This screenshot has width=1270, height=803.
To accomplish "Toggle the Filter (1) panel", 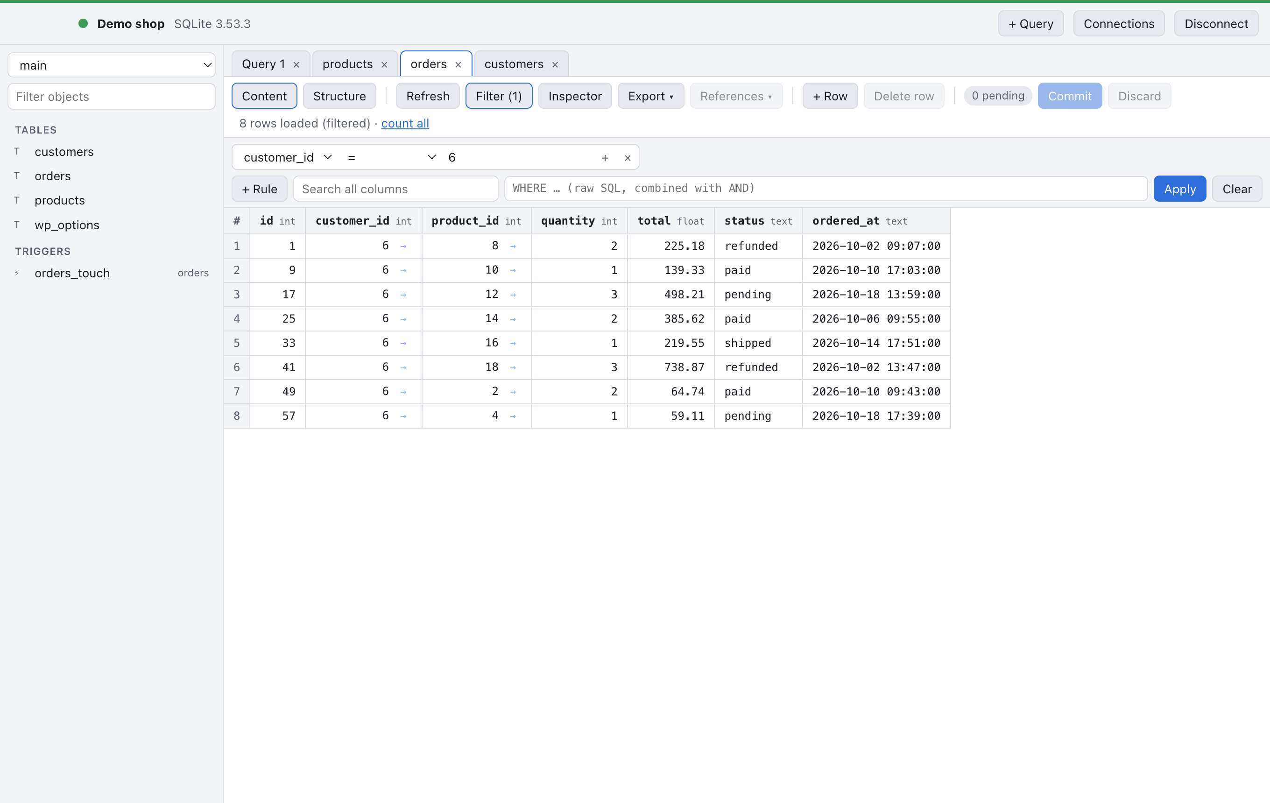I will pyautogui.click(x=498, y=96).
